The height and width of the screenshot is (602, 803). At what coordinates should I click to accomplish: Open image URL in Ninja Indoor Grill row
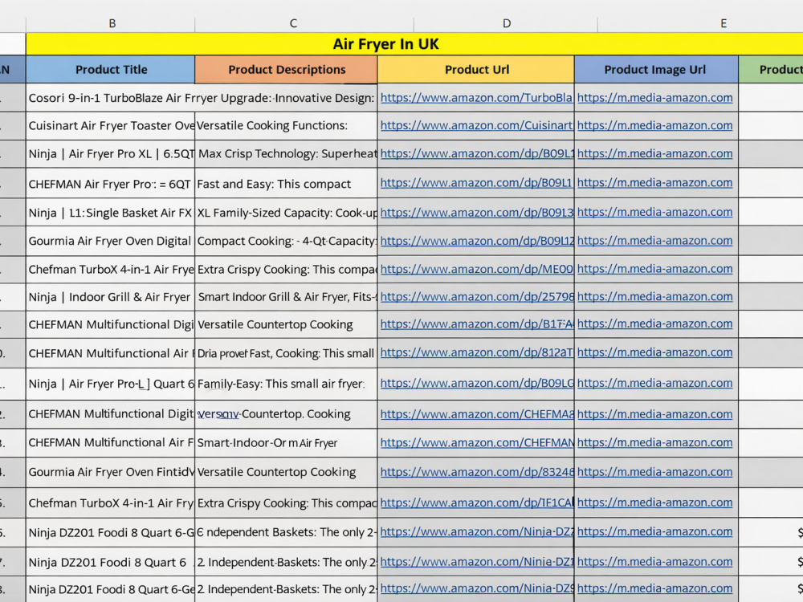(x=654, y=296)
